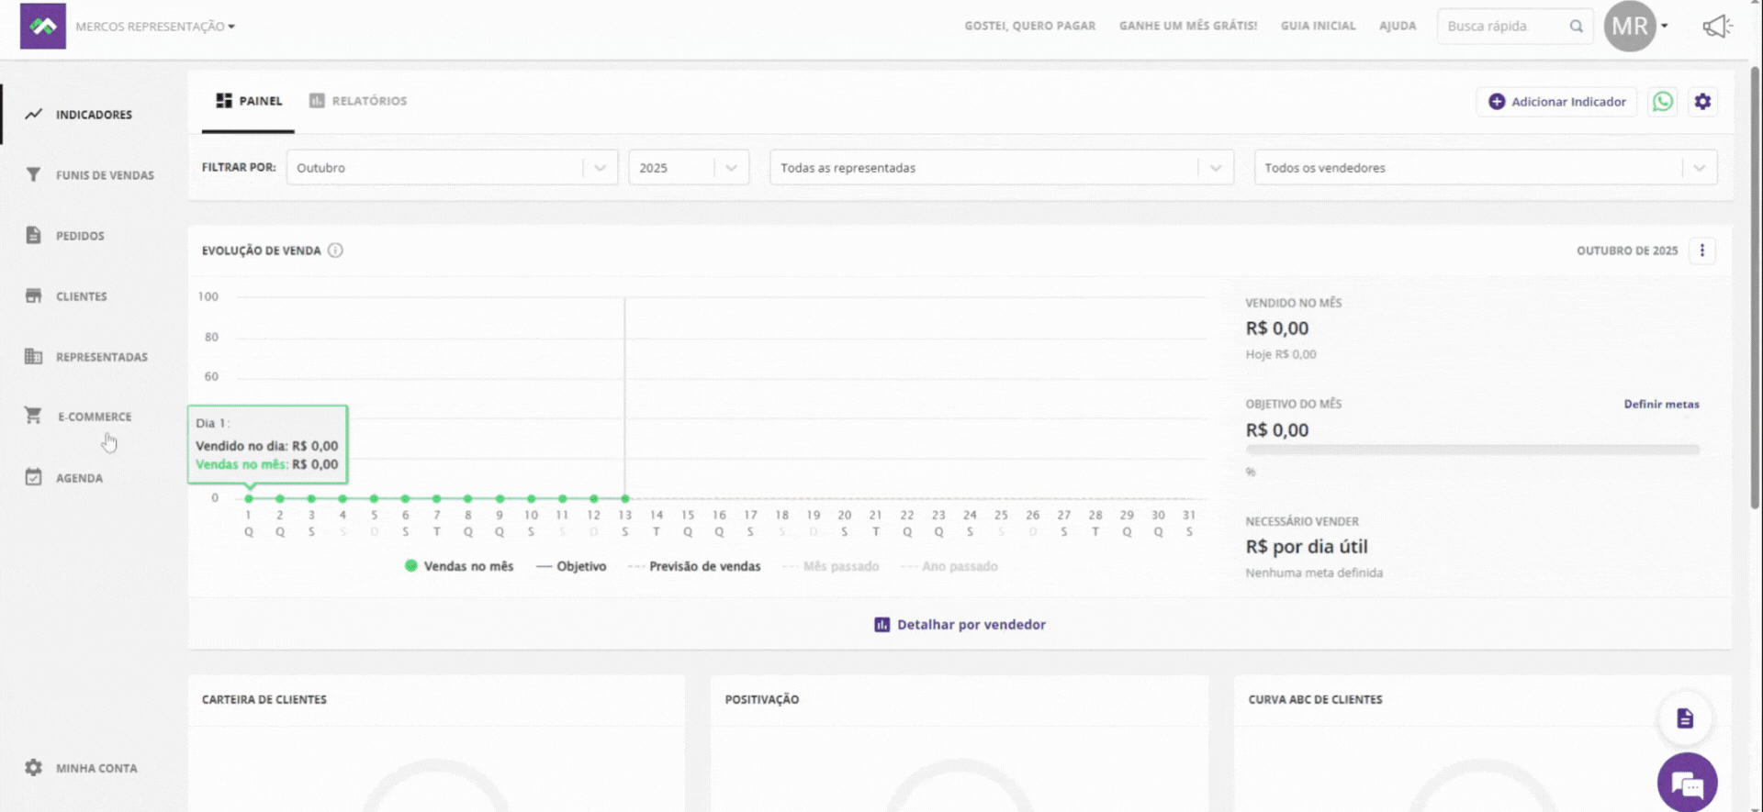Open Pedidos in the sidebar
This screenshot has width=1763, height=812.
(80, 236)
